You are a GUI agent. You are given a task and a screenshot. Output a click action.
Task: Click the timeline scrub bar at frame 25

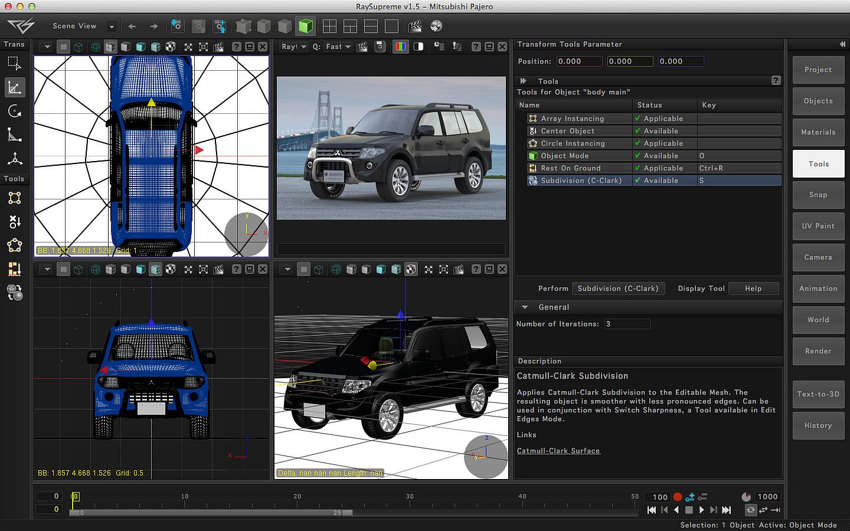(x=337, y=513)
